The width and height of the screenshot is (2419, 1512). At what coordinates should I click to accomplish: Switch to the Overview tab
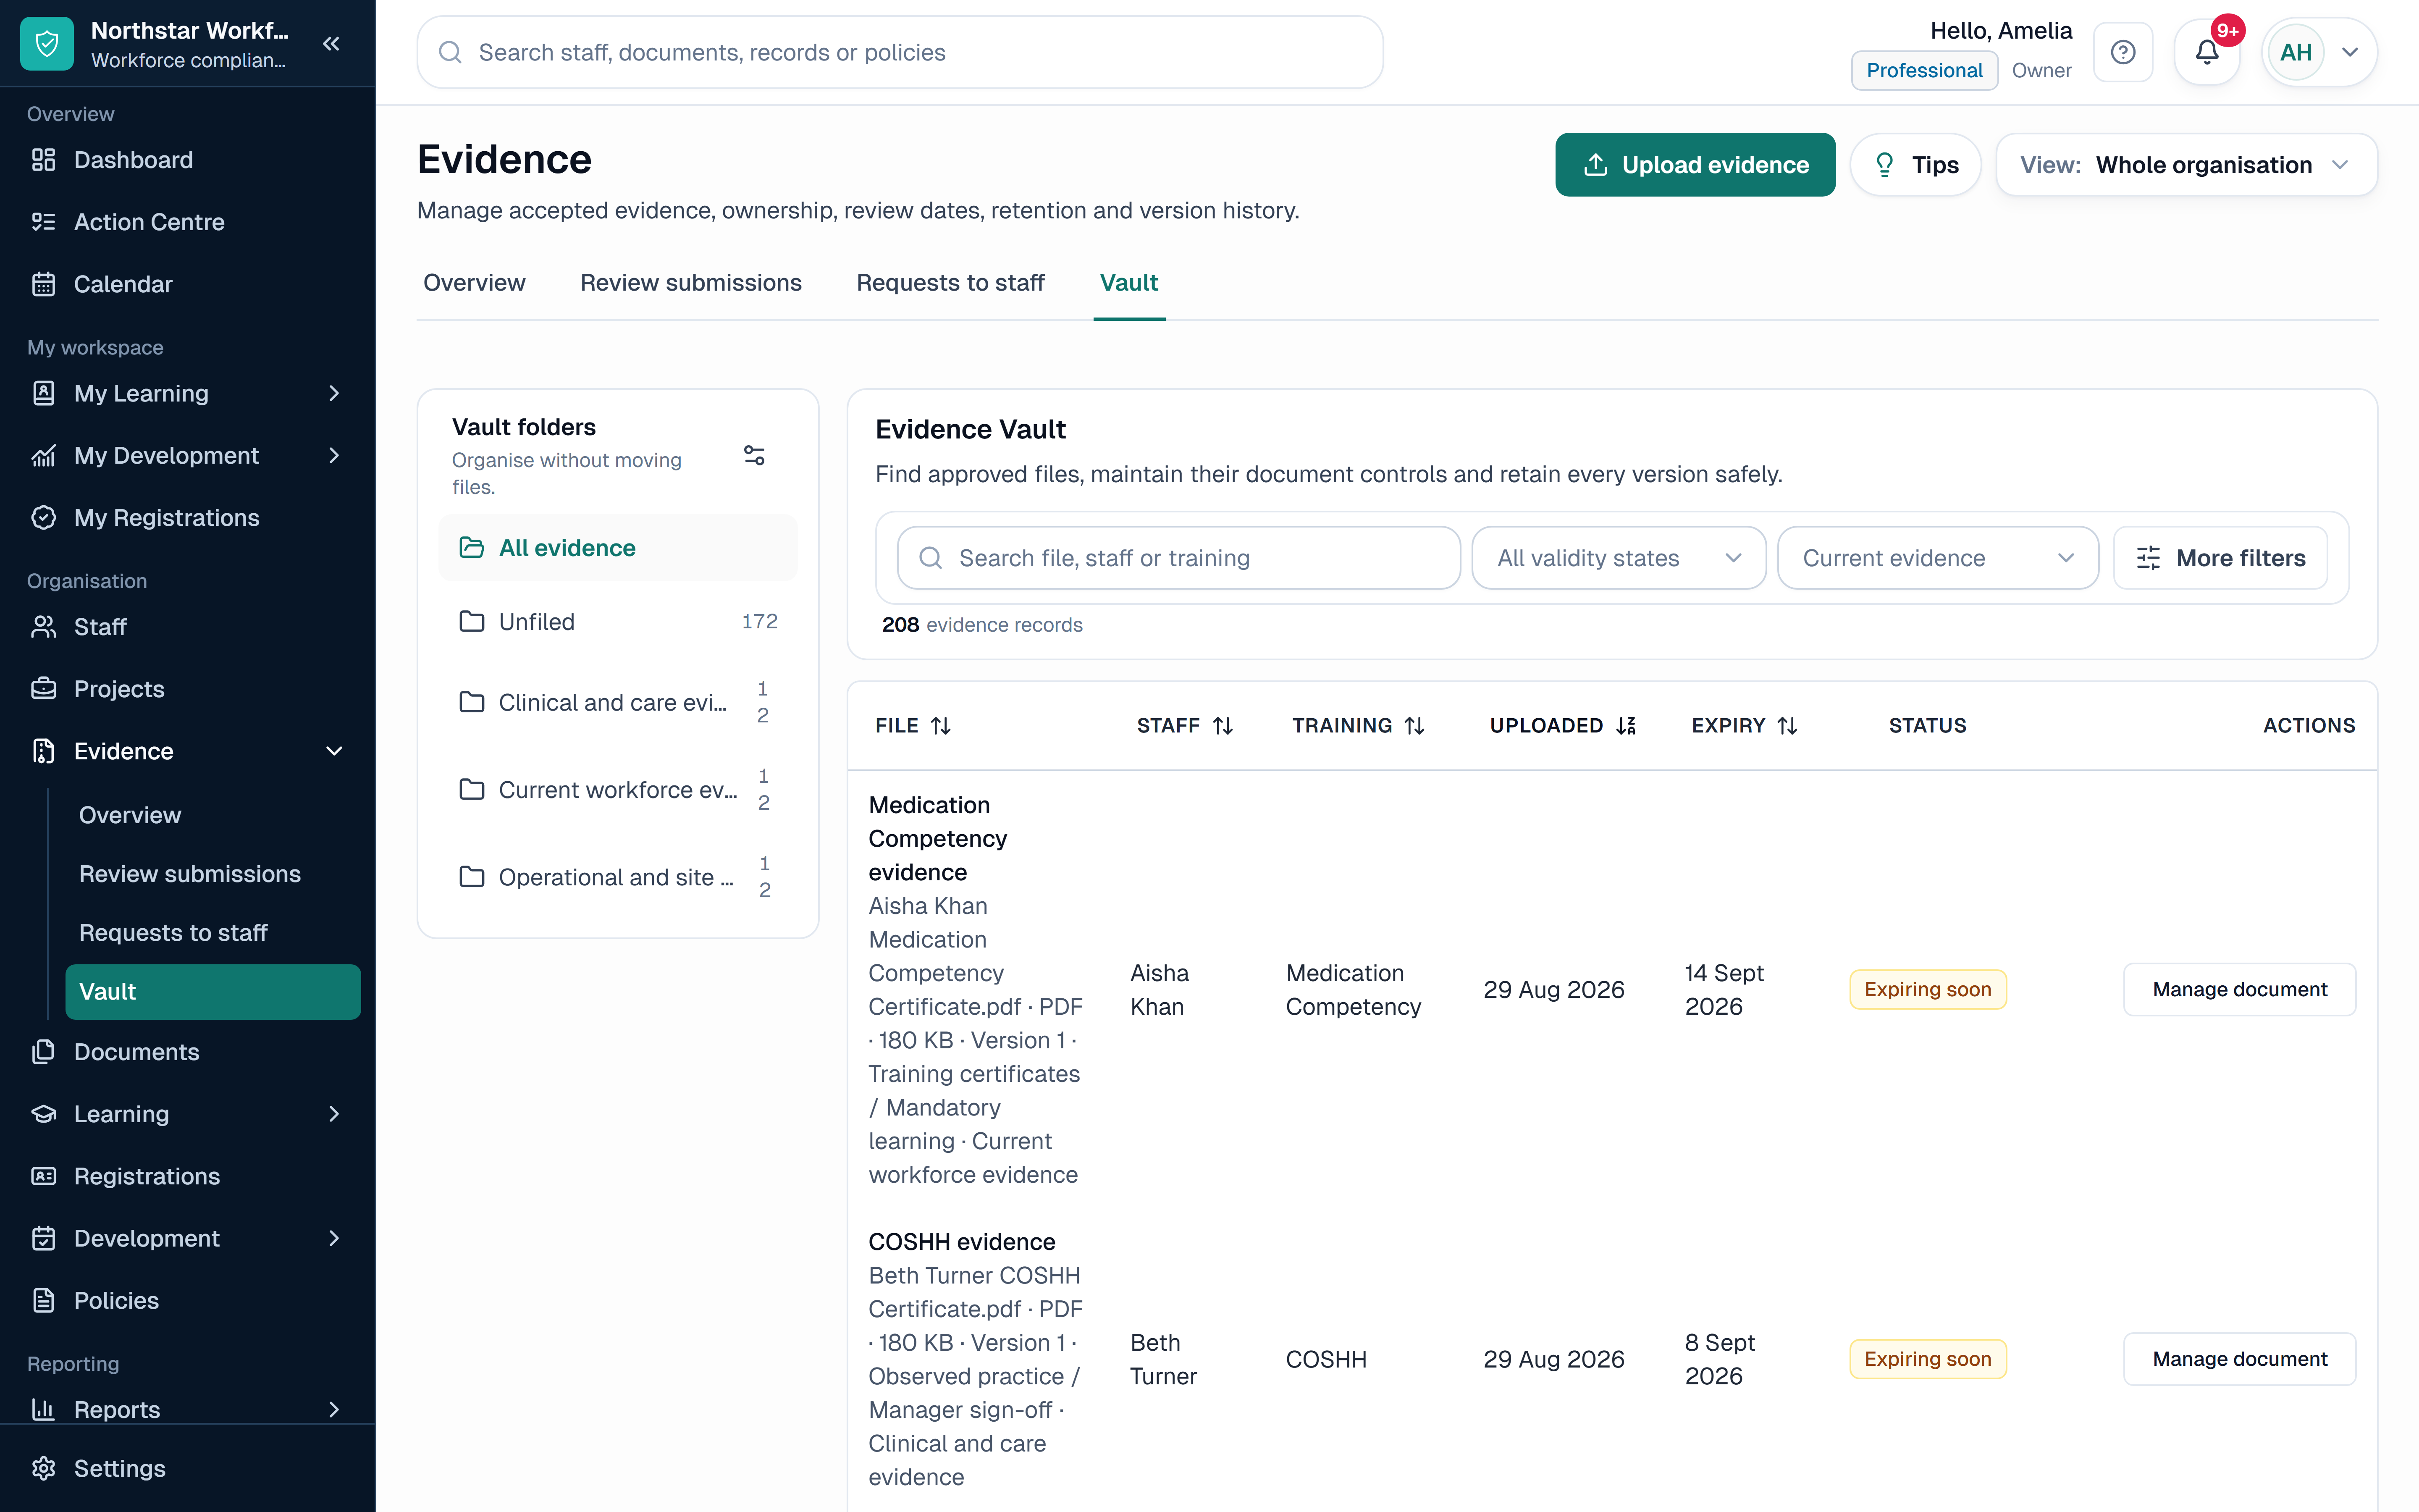click(x=474, y=283)
